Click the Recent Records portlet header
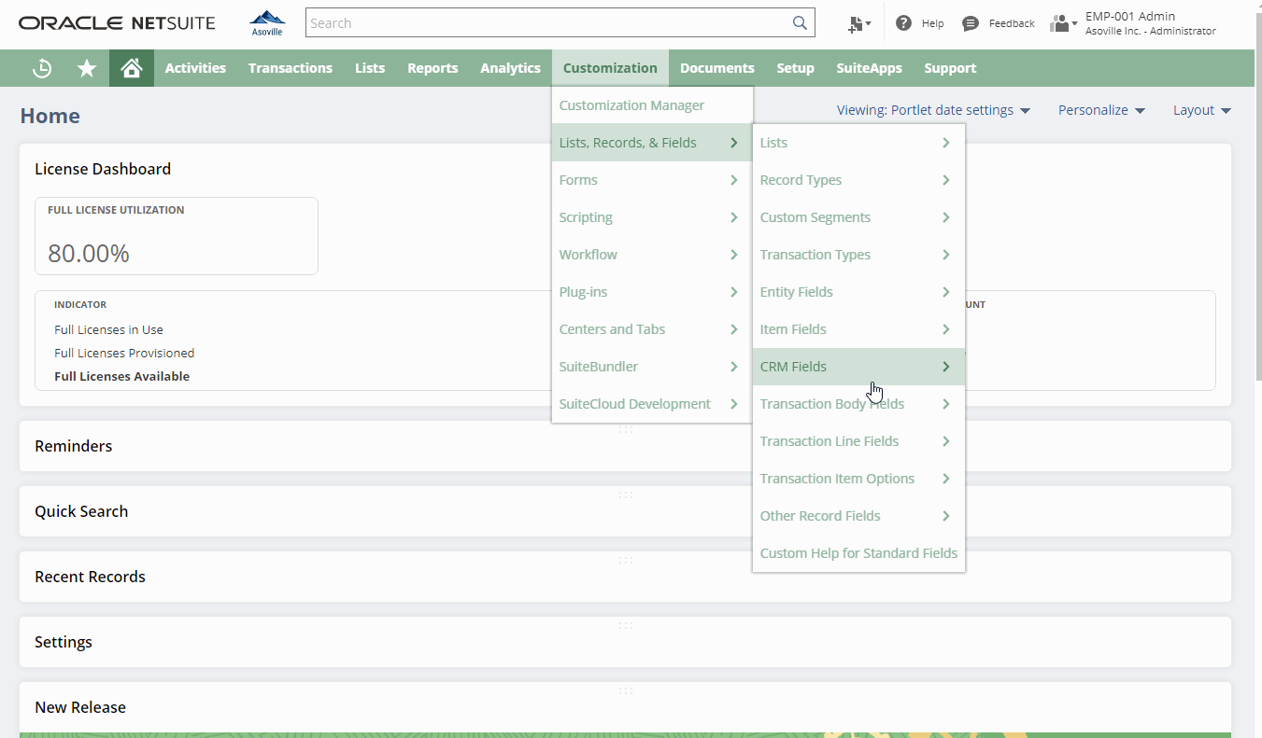 [x=625, y=577]
